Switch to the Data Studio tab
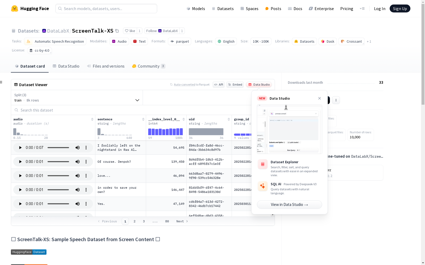Image resolution: width=425 pixels, height=265 pixels. tap(66, 66)
